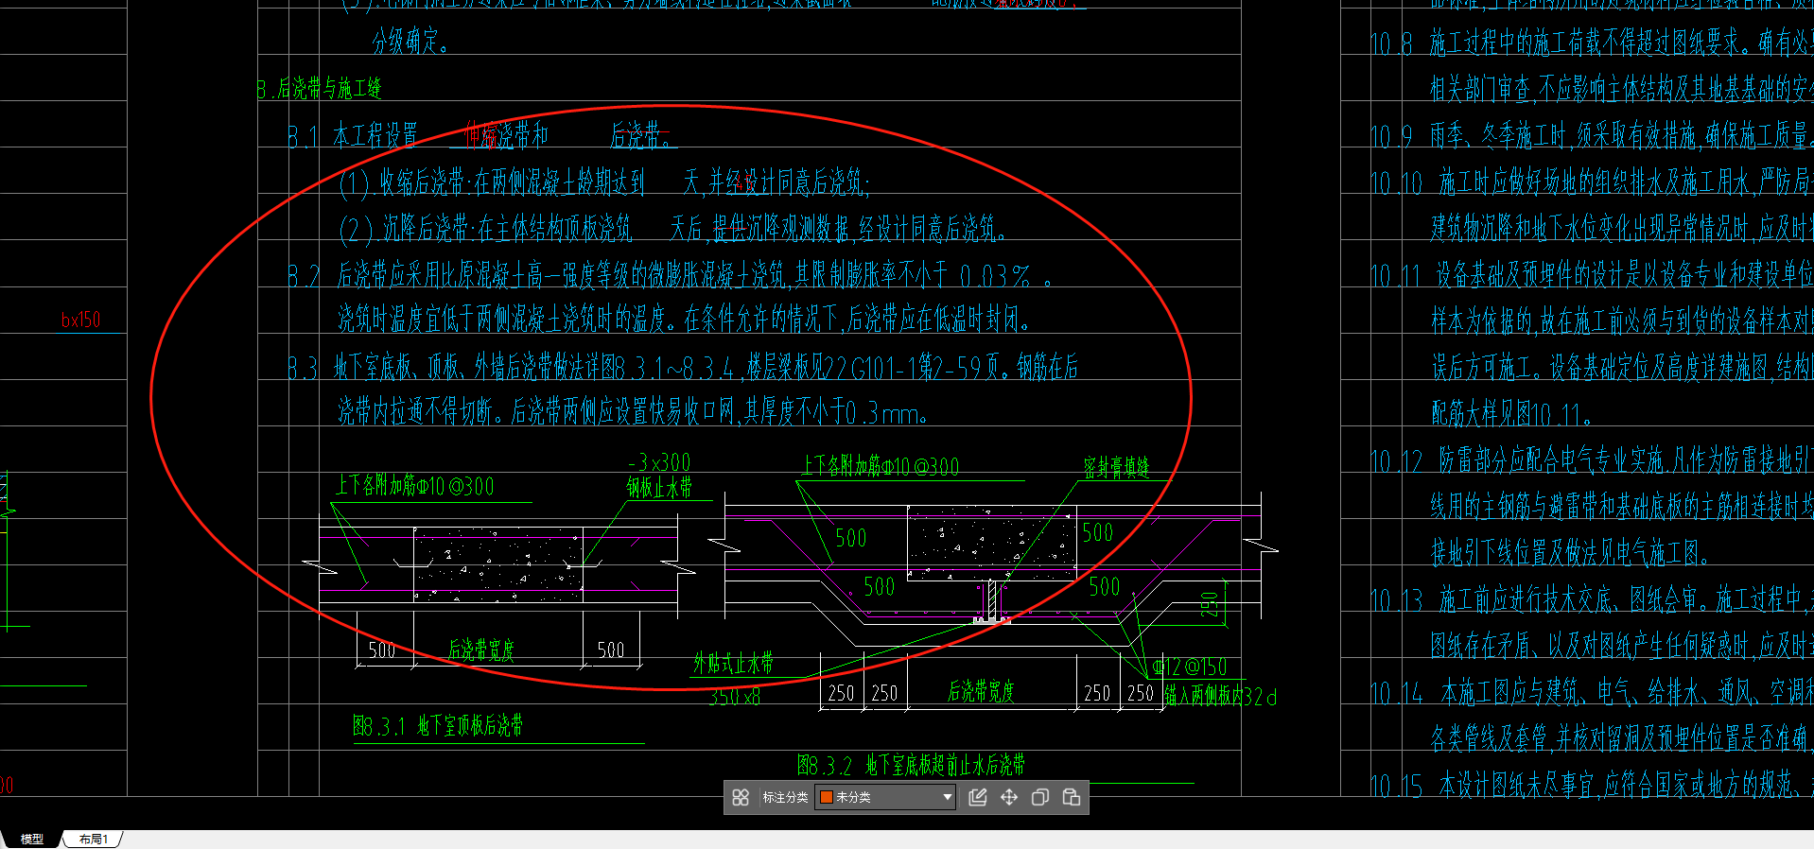Image resolution: width=1814 pixels, height=849 pixels.
Task: Select the text line starting (1) 收缩后浇带
Action: [604, 182]
